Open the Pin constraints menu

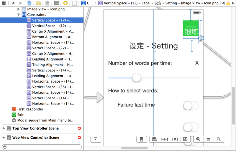[x=165, y=139]
